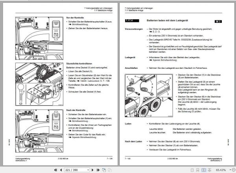Click the greyed next view icon
The image size is (236, 173).
[x=110, y=170]
